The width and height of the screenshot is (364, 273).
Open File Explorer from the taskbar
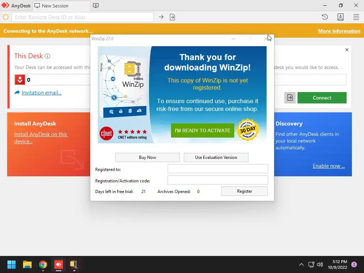click(27, 264)
